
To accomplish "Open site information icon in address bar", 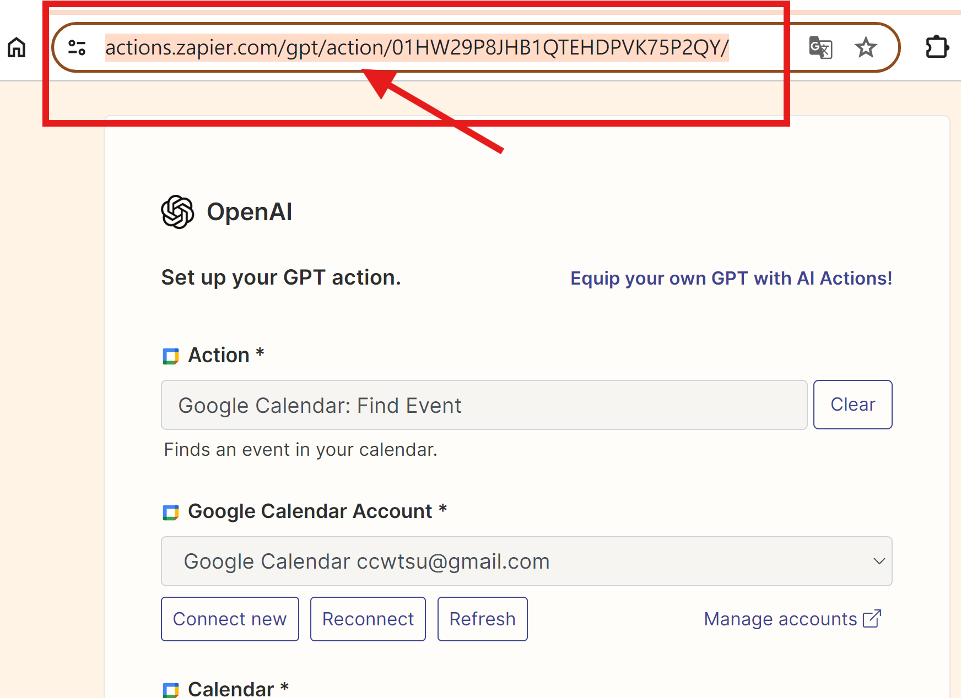I will pyautogui.click(x=77, y=47).
